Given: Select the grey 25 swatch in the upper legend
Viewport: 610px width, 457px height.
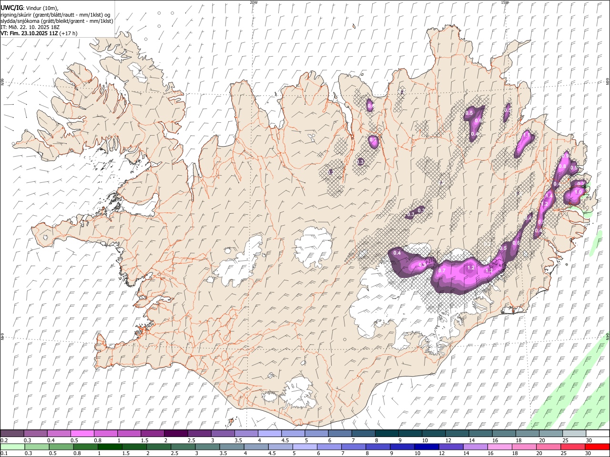Looking at the screenshot, I should tap(574, 433).
